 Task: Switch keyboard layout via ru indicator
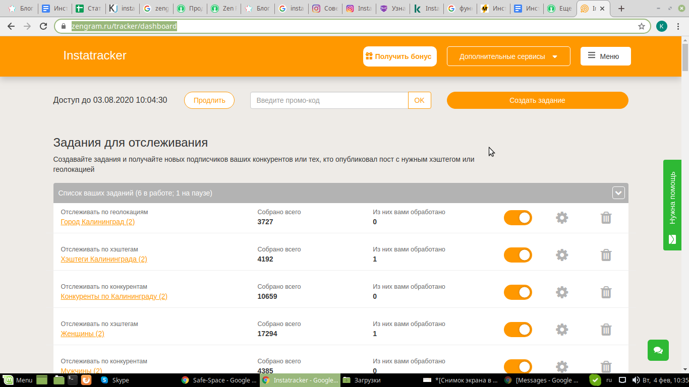pyautogui.click(x=609, y=380)
